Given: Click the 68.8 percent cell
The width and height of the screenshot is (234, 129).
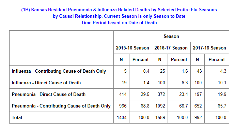Looking at the screenshot, I should [141, 106].
